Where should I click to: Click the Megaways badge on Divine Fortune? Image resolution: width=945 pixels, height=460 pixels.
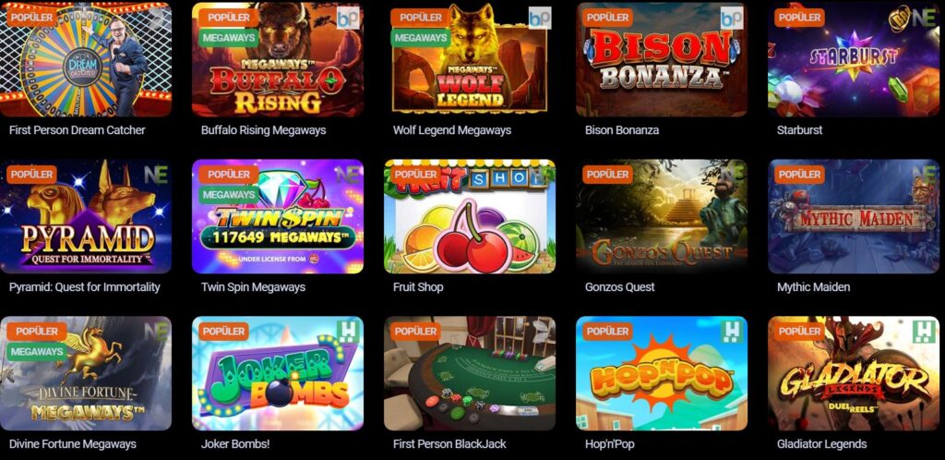[37, 352]
